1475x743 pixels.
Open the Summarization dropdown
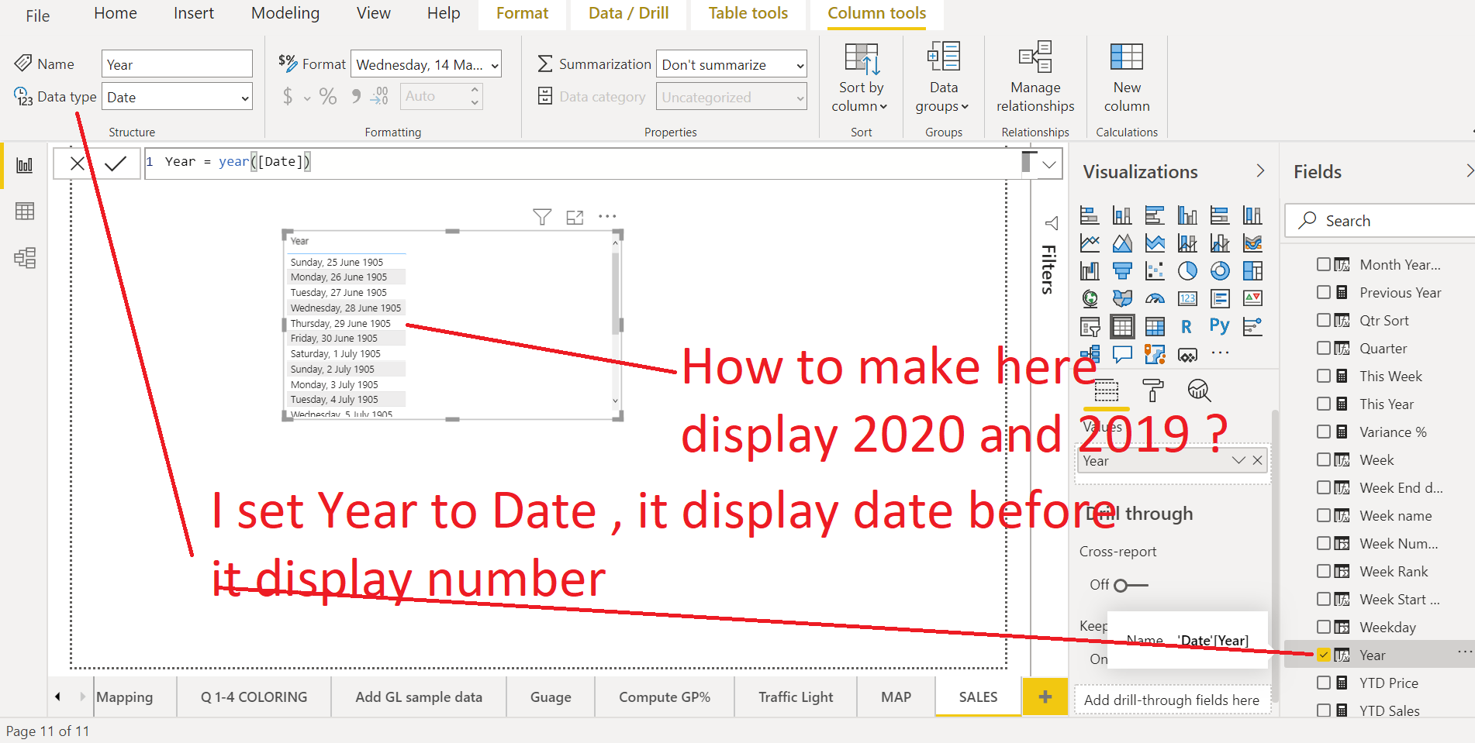tap(732, 64)
